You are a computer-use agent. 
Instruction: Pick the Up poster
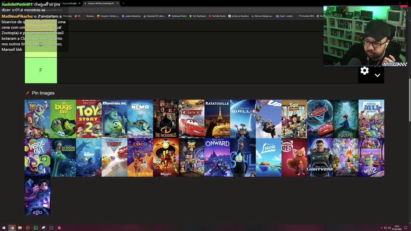[x=269, y=119]
